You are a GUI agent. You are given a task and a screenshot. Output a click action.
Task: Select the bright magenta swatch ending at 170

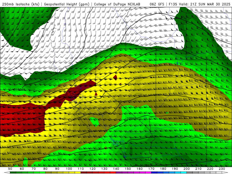148,173
